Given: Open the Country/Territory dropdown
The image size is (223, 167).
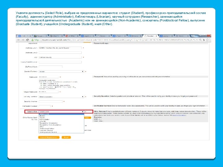Looking at the screenshot, I should (x=61, y=71).
